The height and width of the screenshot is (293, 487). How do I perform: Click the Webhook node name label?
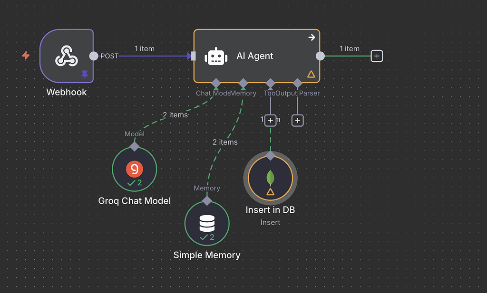[x=67, y=92]
